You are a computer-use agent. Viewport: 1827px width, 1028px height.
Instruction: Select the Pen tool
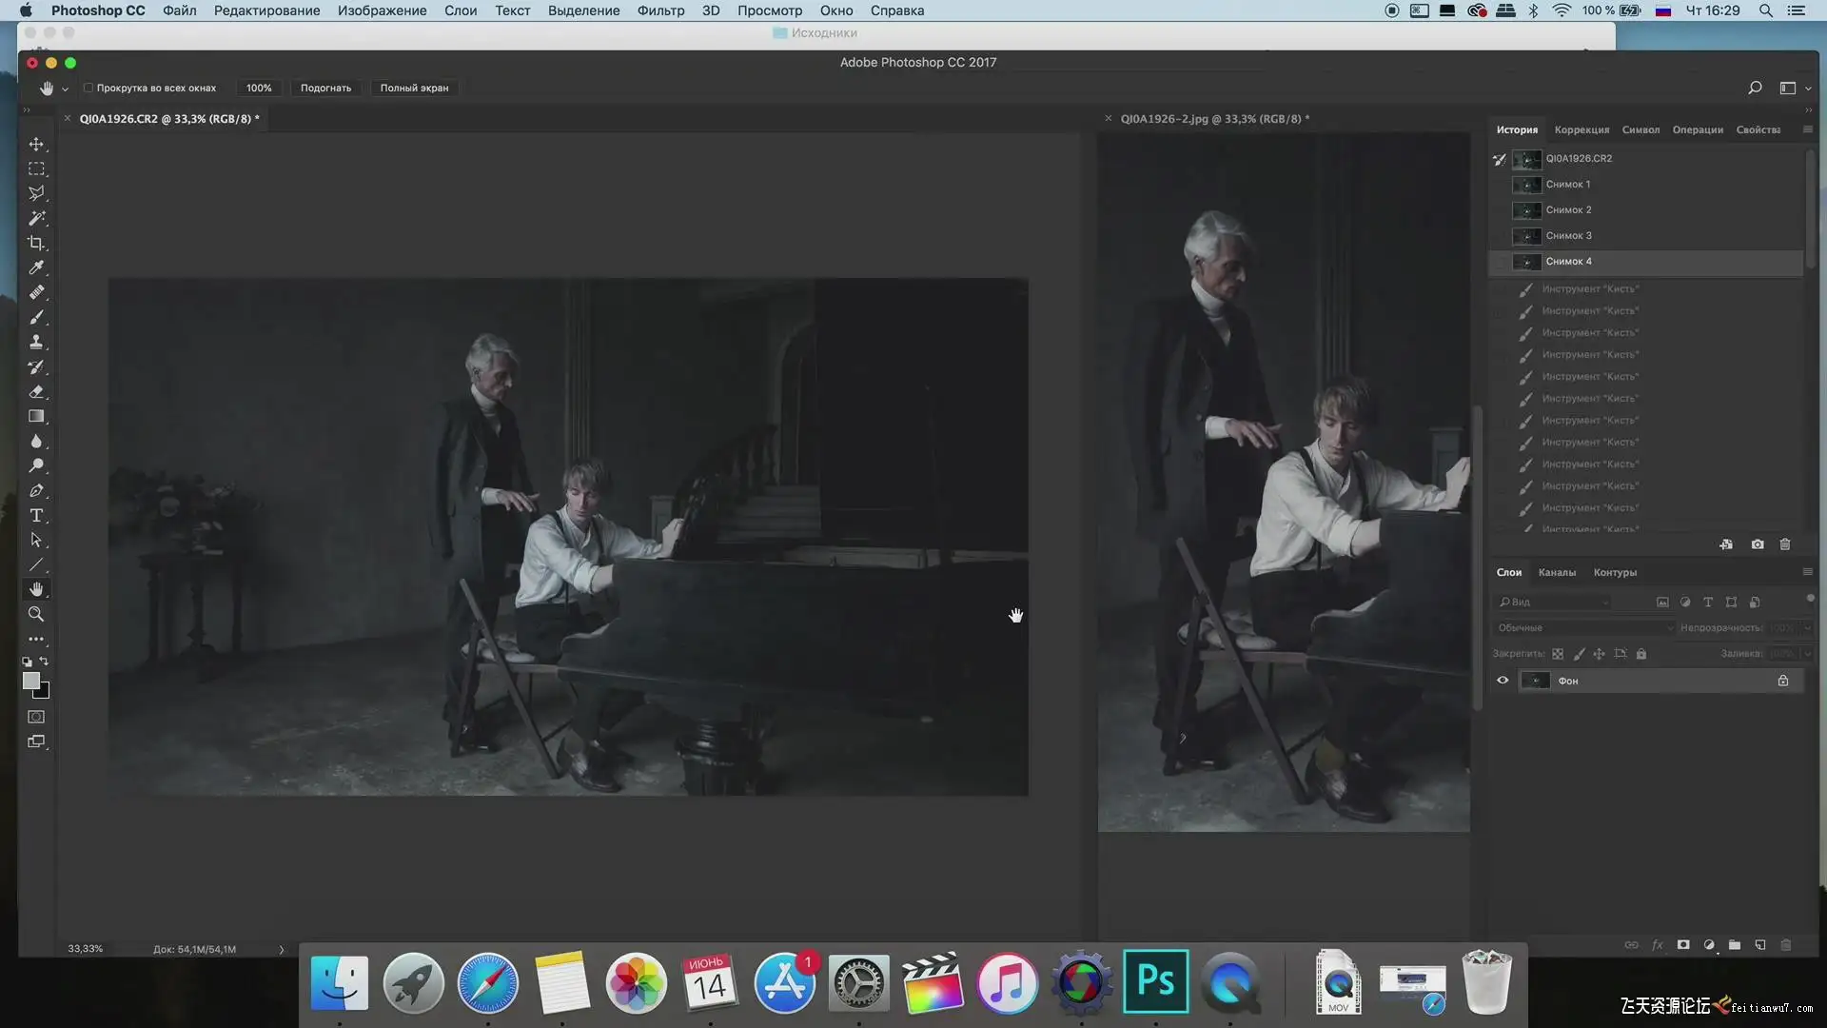[36, 490]
